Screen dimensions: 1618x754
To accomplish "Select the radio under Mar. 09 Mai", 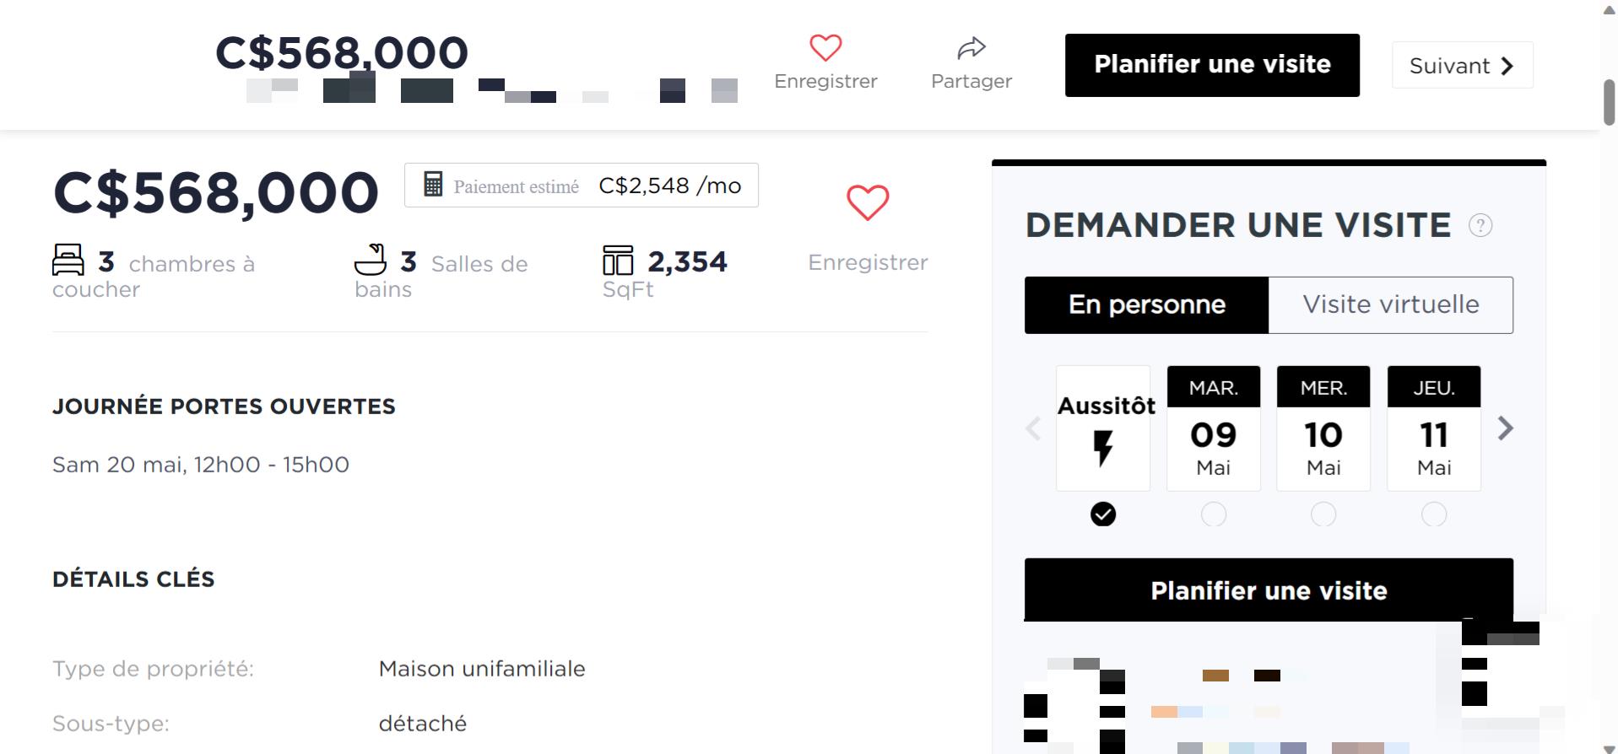I will click(x=1214, y=514).
